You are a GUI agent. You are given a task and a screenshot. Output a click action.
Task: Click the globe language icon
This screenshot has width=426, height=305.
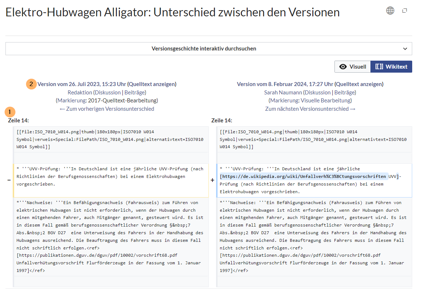pyautogui.click(x=390, y=11)
